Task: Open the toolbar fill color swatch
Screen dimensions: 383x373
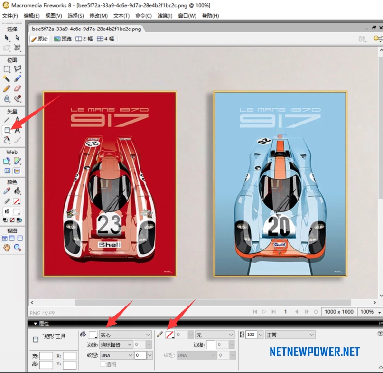Action: [17, 211]
